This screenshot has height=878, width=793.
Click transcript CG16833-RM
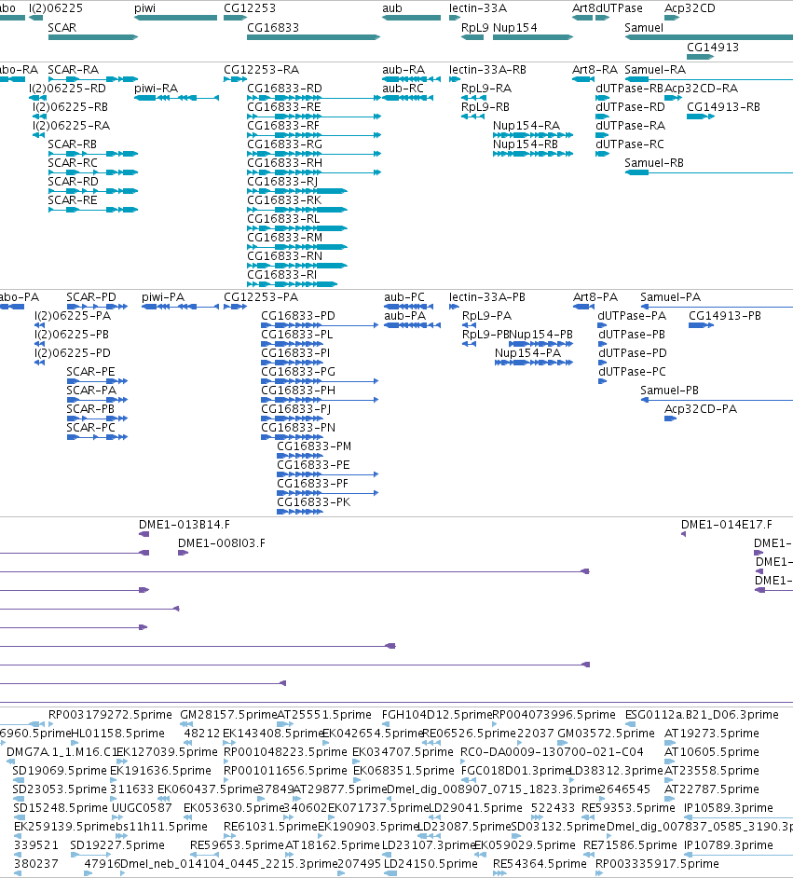[x=297, y=247]
